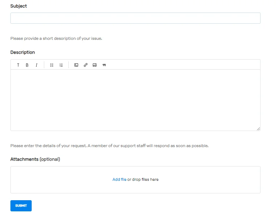
Task: Click the description box resize handle
Action: pos(258,129)
